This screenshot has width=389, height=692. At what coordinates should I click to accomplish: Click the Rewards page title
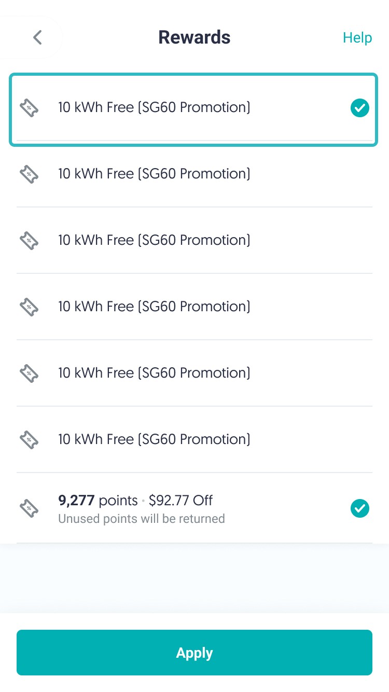[195, 37]
